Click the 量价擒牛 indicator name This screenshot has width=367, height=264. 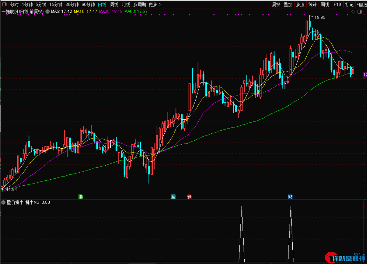[x=15, y=202]
